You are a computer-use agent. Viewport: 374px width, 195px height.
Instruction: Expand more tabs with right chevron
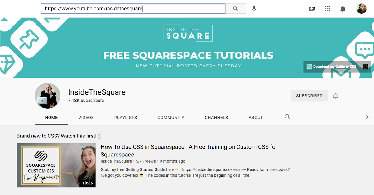[x=367, y=117]
